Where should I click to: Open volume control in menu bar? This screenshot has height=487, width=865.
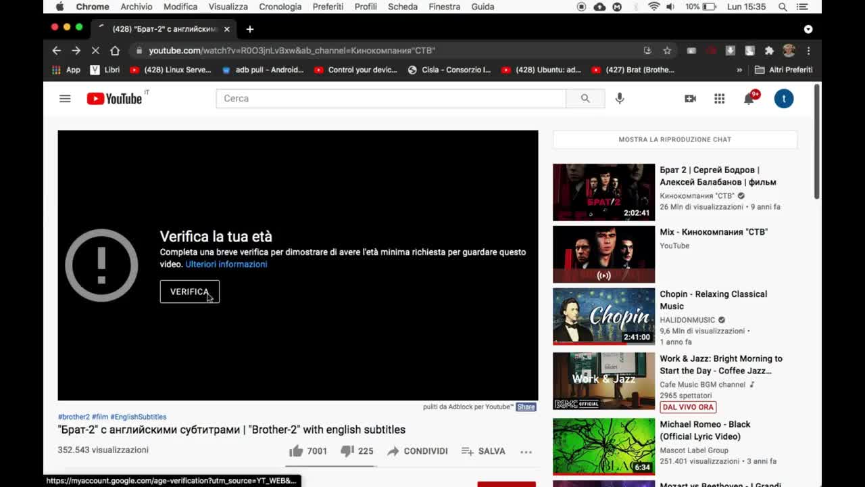[670, 7]
